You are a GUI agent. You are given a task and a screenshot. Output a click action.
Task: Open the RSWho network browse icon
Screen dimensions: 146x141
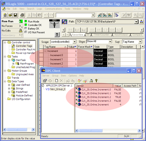tap(141, 22)
